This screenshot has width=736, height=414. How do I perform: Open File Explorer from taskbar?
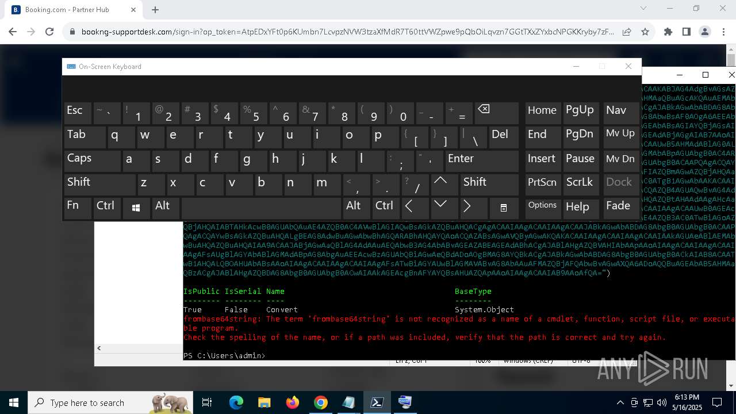click(x=264, y=402)
